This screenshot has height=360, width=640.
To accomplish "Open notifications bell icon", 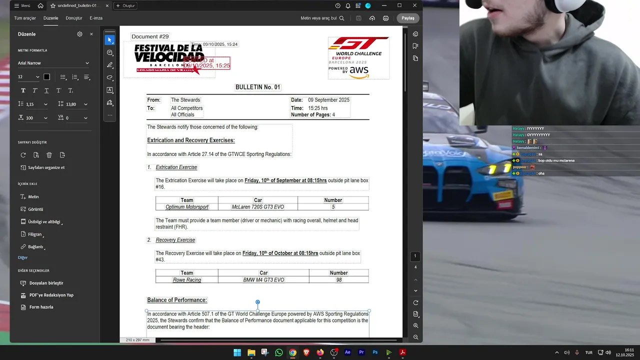I will (x=348, y=5).
